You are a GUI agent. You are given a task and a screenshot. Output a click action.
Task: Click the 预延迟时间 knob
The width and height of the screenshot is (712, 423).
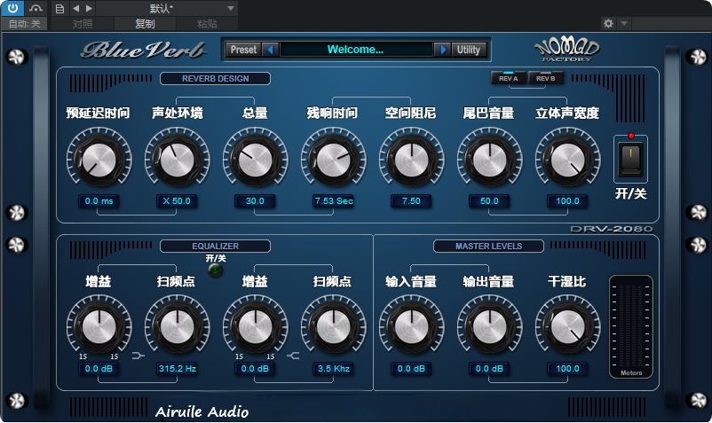pyautogui.click(x=99, y=160)
